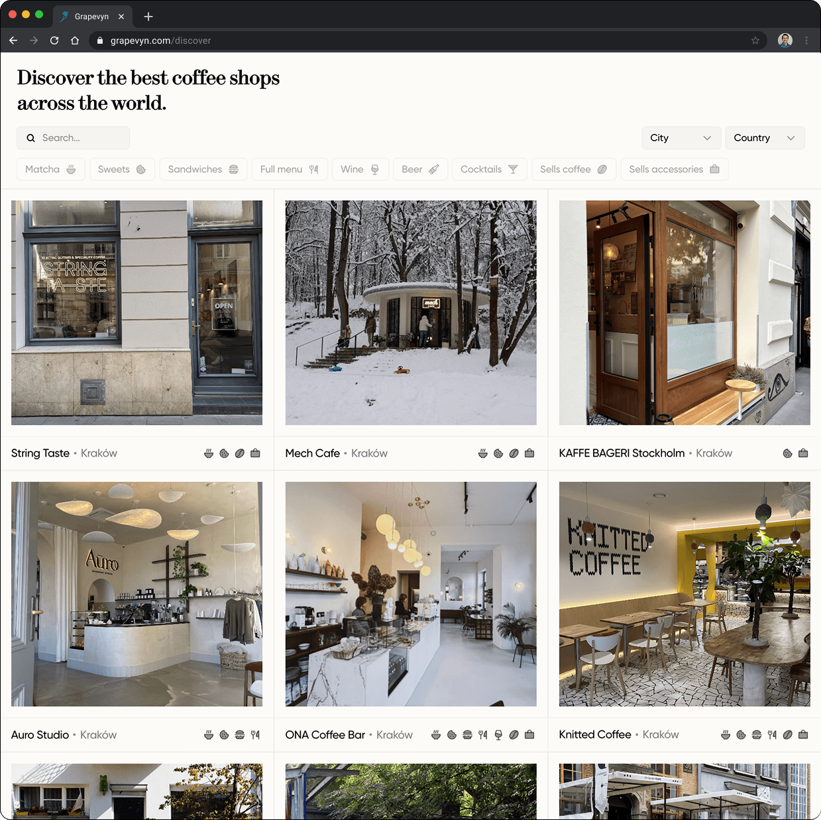Reload the grapevyn.com page
Image resolution: width=821 pixels, height=820 pixels.
point(54,40)
